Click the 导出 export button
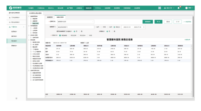The width and height of the screenshot is (201, 111). pos(158,22)
